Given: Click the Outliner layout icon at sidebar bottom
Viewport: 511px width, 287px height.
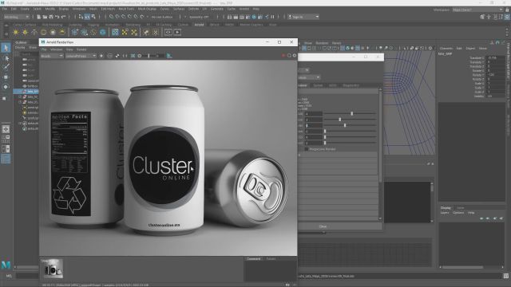Looking at the screenshot, I should pos(6,159).
